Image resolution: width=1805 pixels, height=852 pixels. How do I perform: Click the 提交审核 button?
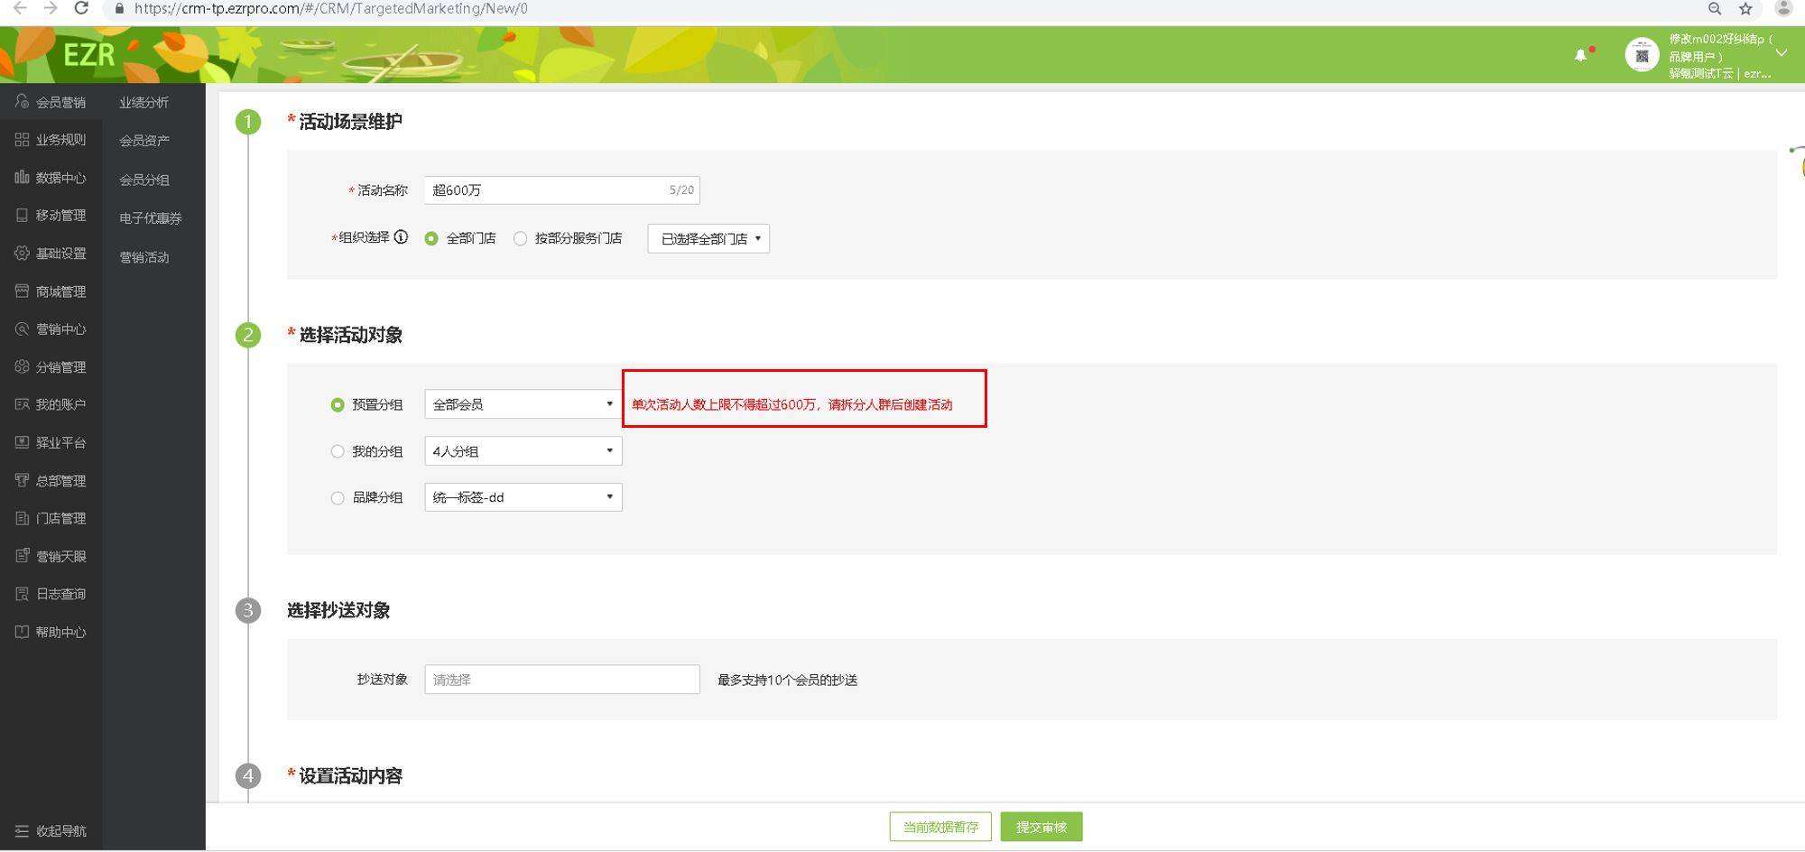click(x=1041, y=827)
